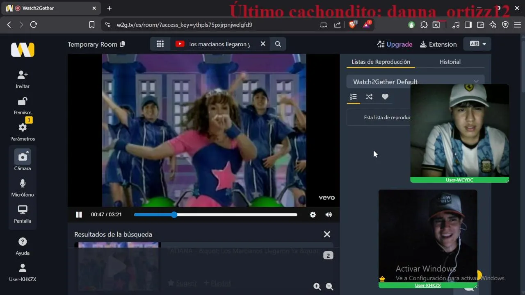This screenshot has height=295, width=525.
Task: Click the User-WCYDC webcam tile
Action: pos(459,133)
